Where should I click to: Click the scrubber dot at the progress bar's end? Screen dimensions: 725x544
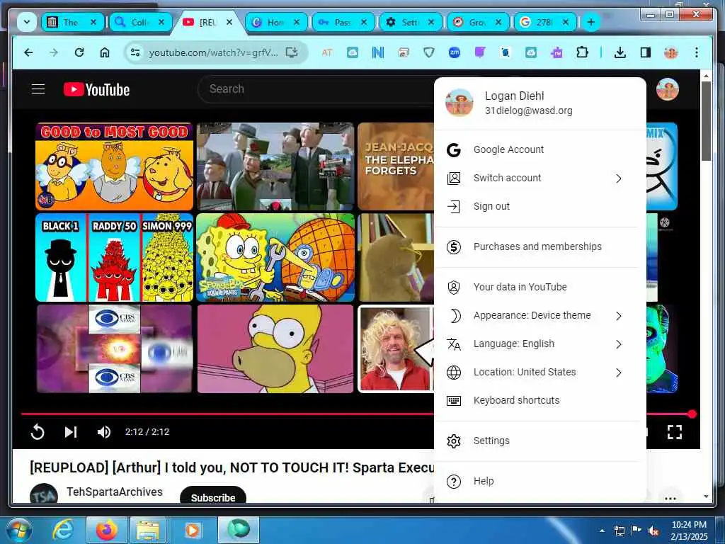(x=692, y=414)
